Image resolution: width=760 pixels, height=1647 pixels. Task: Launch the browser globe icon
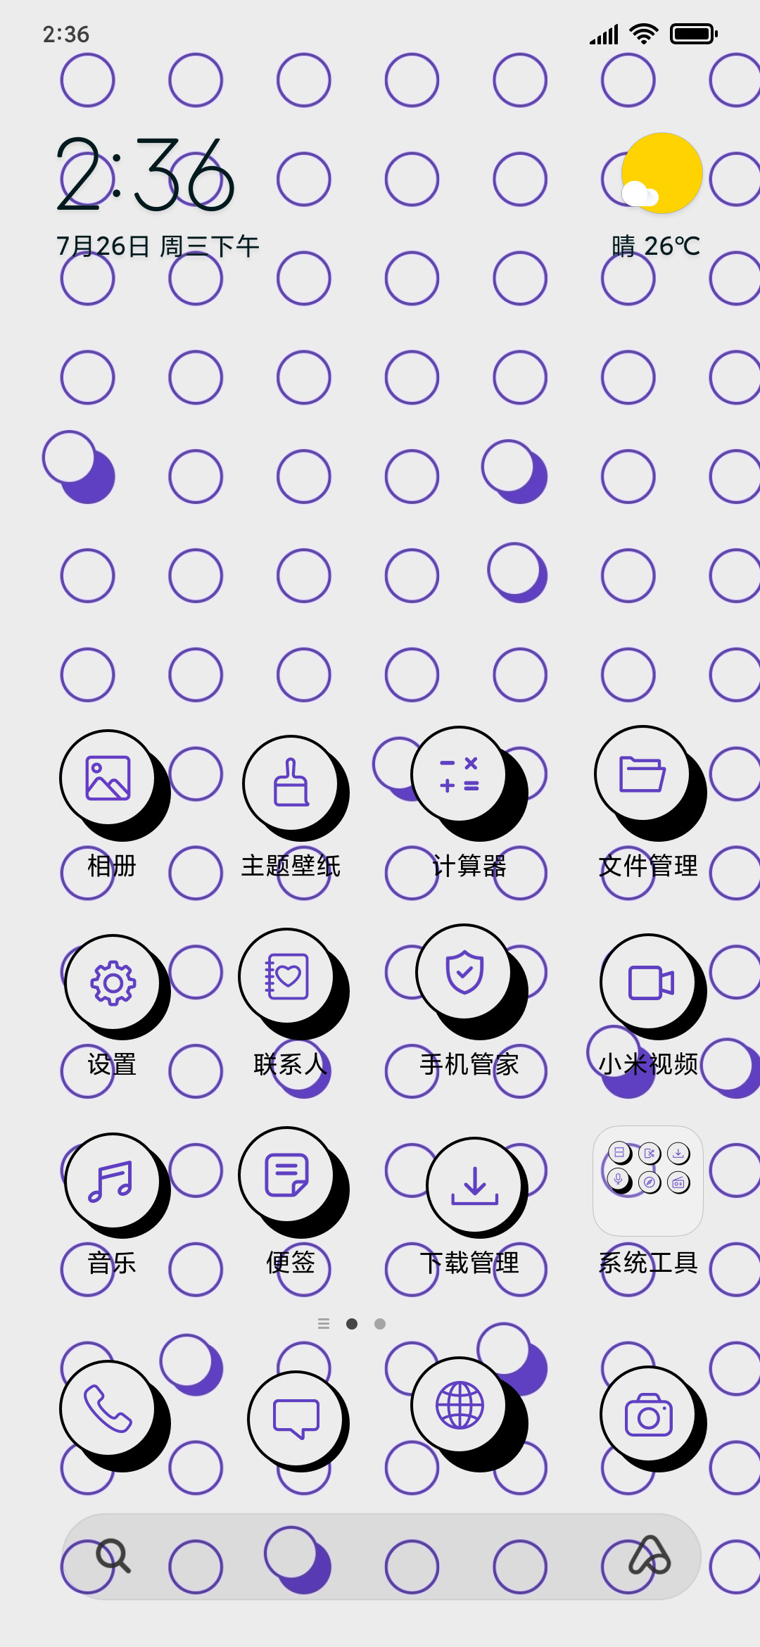[467, 1413]
